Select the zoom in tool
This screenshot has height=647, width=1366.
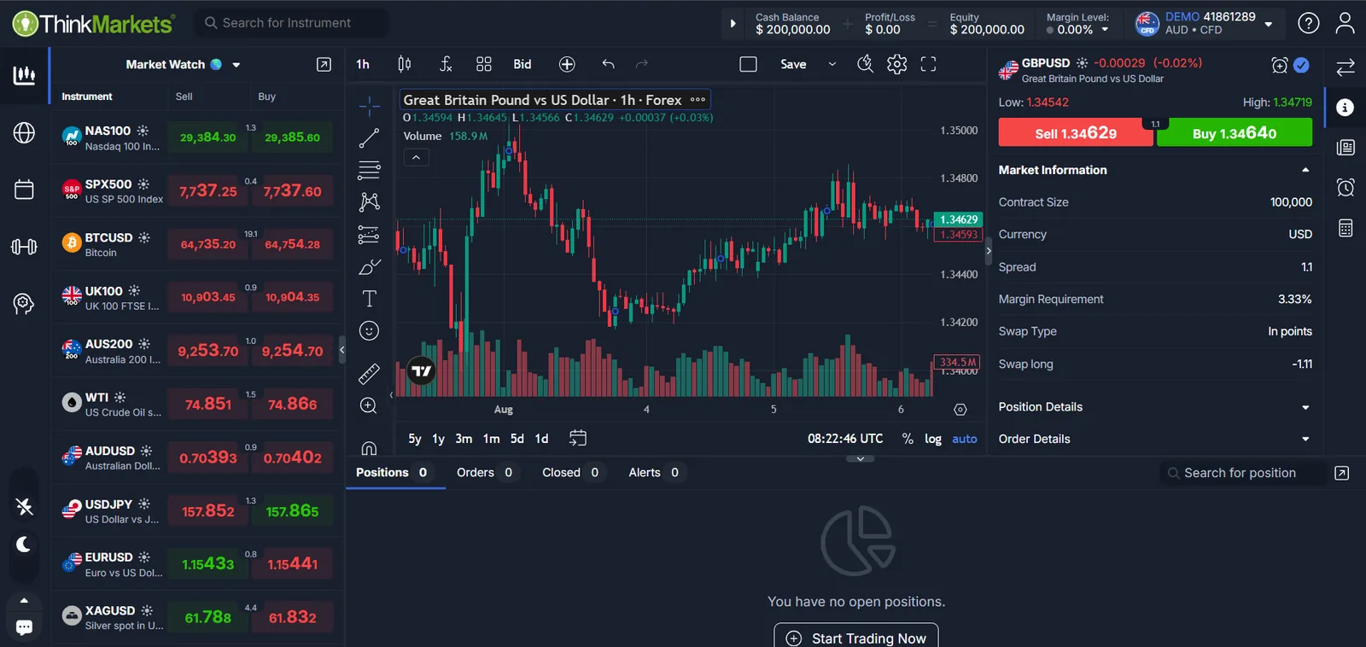click(369, 405)
